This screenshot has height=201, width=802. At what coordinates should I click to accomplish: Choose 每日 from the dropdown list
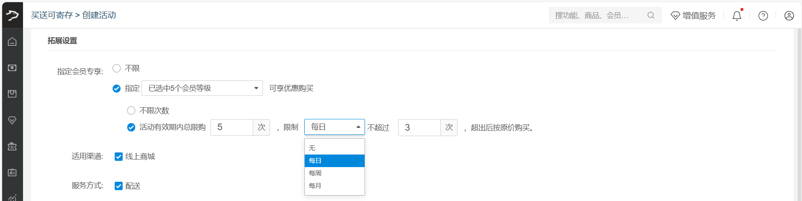334,160
